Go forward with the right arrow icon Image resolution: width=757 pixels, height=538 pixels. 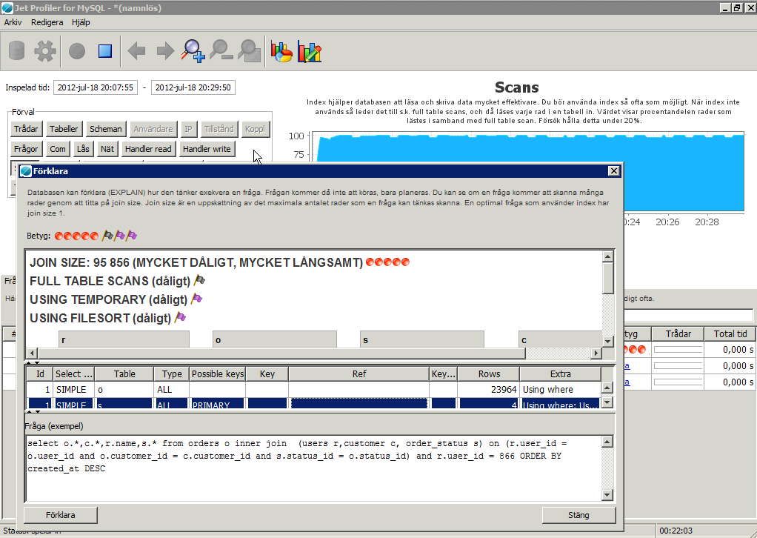click(165, 50)
